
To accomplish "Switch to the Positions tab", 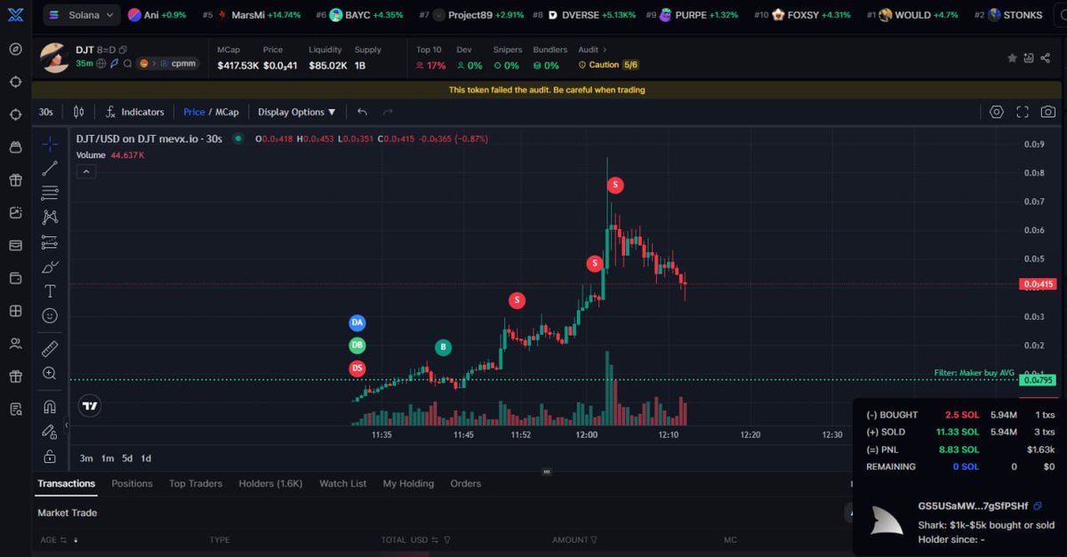I will pos(132,483).
